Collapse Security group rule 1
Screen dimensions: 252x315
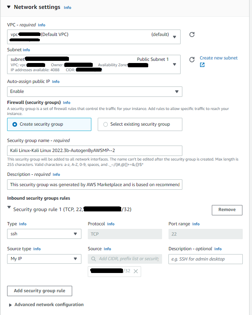point(9,208)
